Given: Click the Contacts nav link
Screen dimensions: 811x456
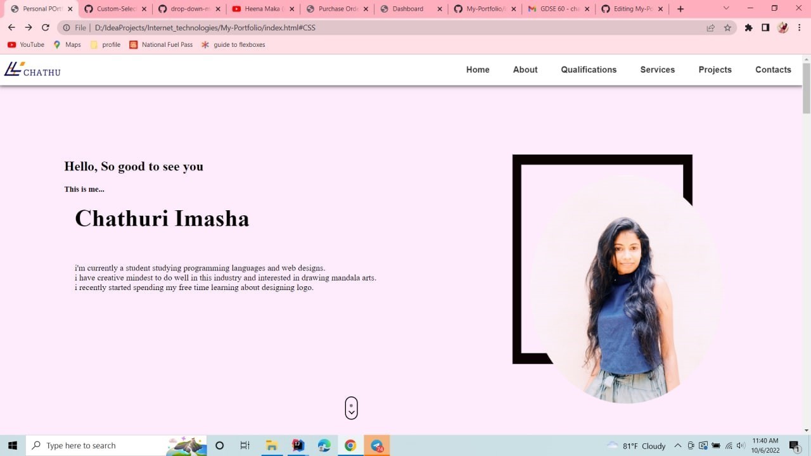Looking at the screenshot, I should click(773, 70).
